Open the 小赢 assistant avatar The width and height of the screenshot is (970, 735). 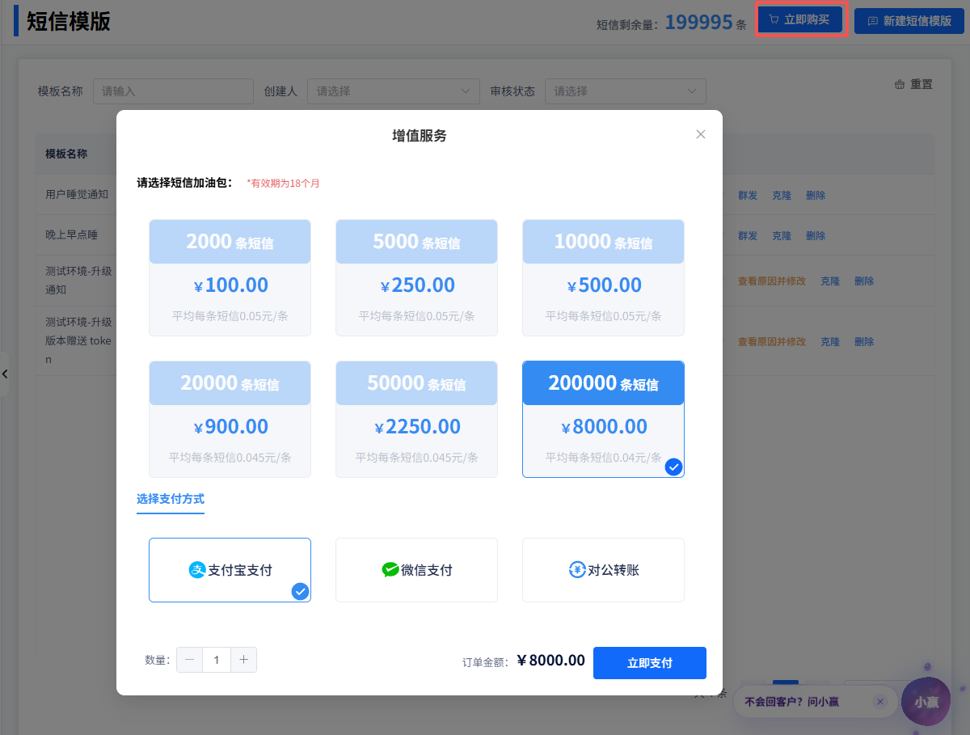tap(926, 701)
